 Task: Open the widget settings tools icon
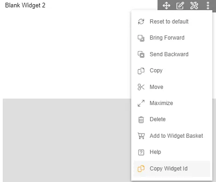pyautogui.click(x=194, y=6)
